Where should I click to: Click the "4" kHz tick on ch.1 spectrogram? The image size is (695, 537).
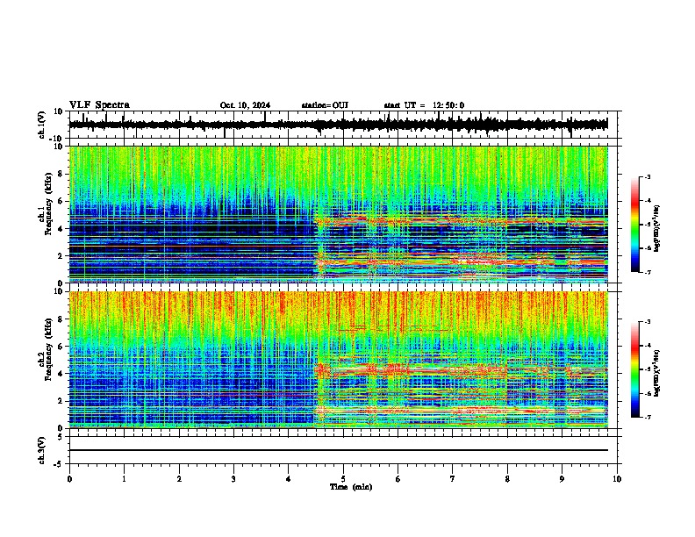(x=61, y=229)
